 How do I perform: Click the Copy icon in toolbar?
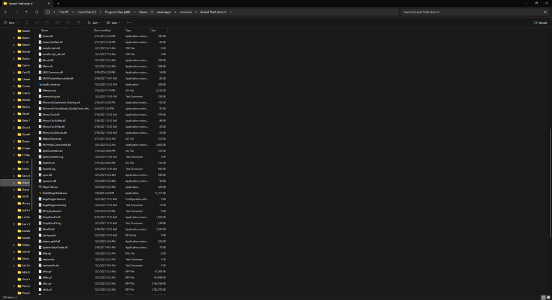click(x=36, y=23)
